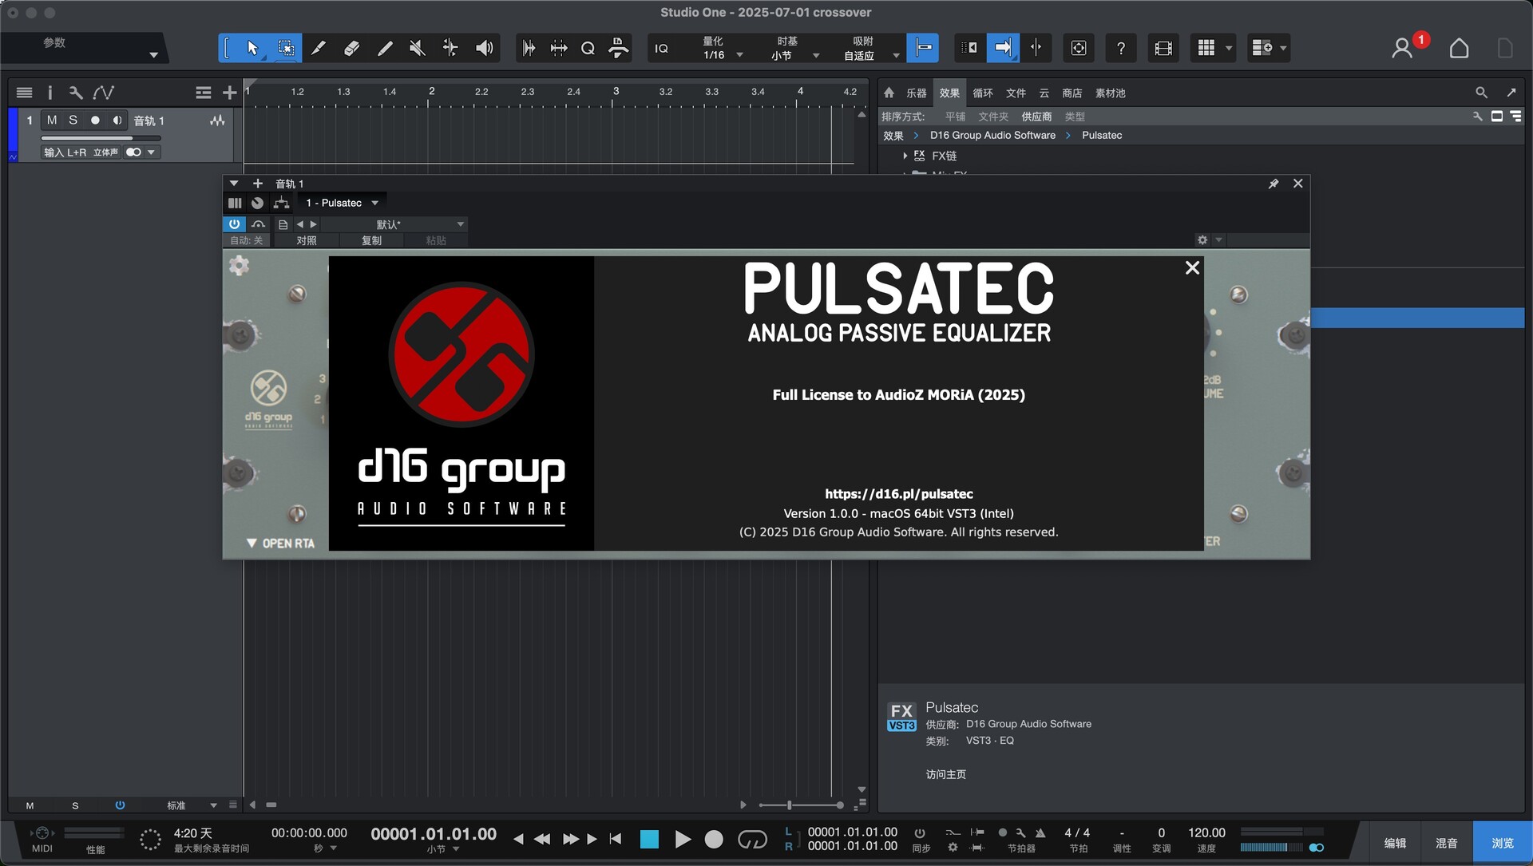Expand the FX链 folder
The height and width of the screenshot is (866, 1533).
(x=905, y=156)
